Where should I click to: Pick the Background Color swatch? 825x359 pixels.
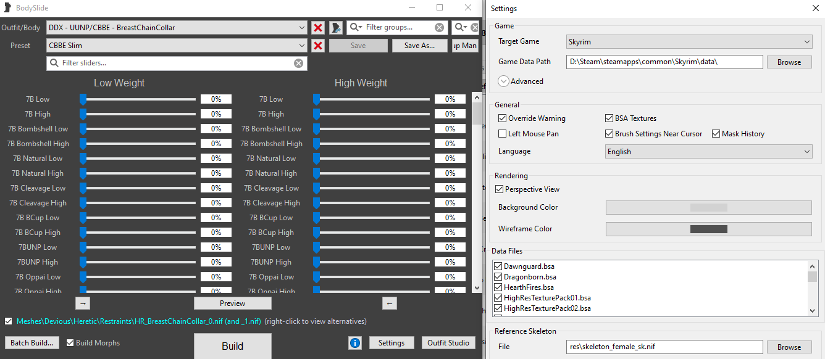tap(708, 207)
